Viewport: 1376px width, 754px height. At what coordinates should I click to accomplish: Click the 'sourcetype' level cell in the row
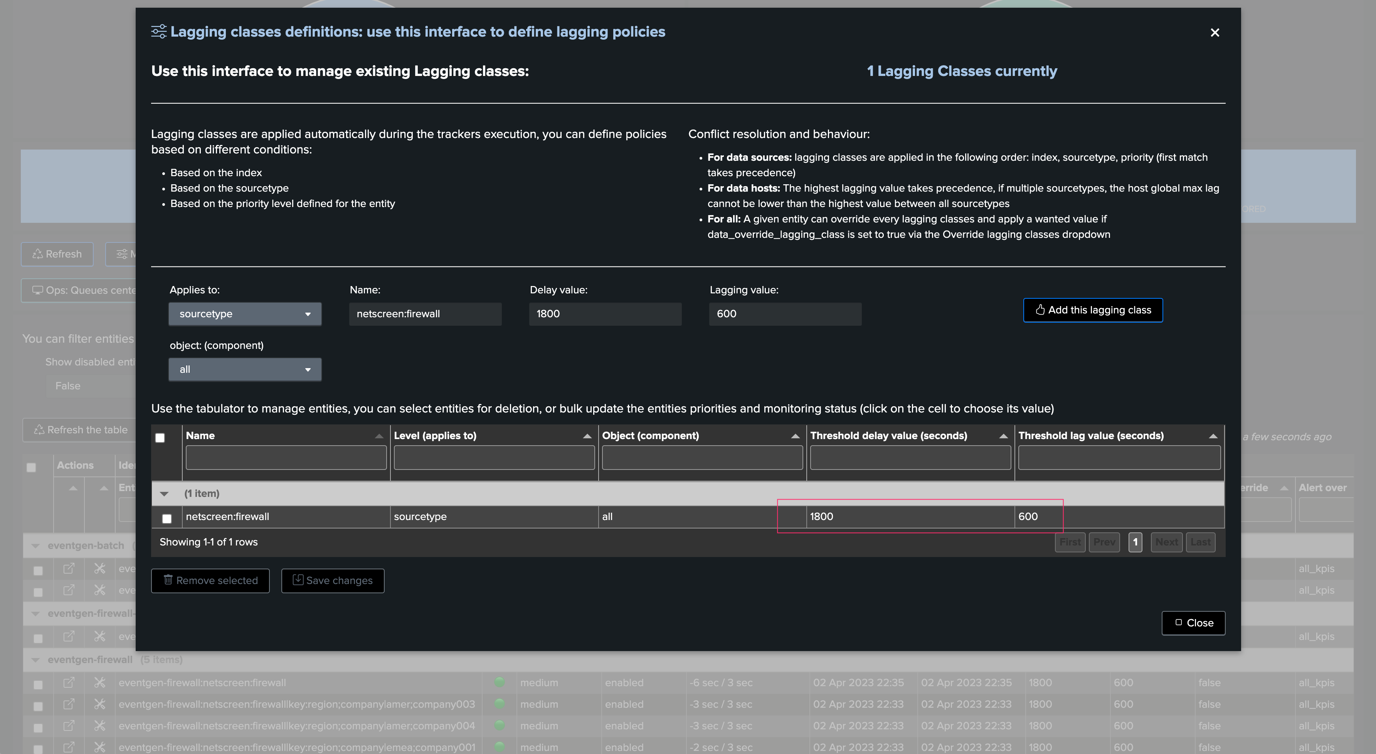click(494, 517)
